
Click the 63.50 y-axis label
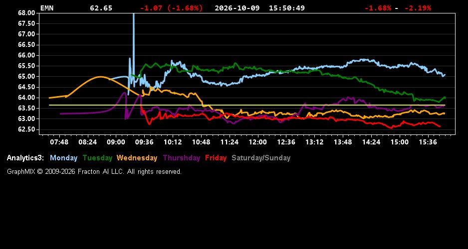tap(26, 109)
